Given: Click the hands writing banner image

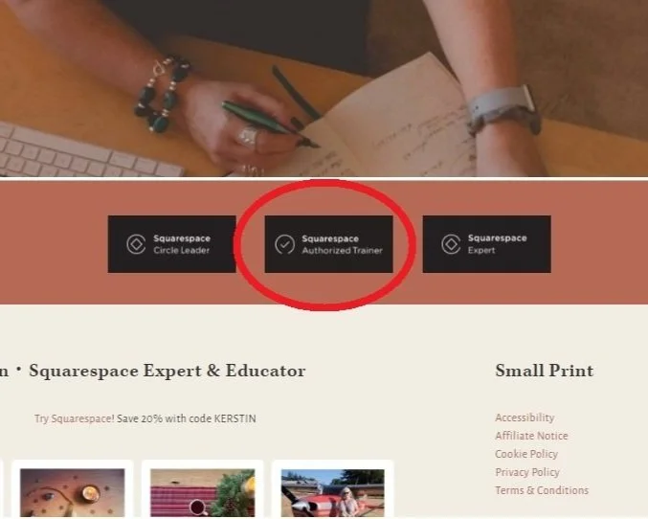Looking at the screenshot, I should pos(324,88).
